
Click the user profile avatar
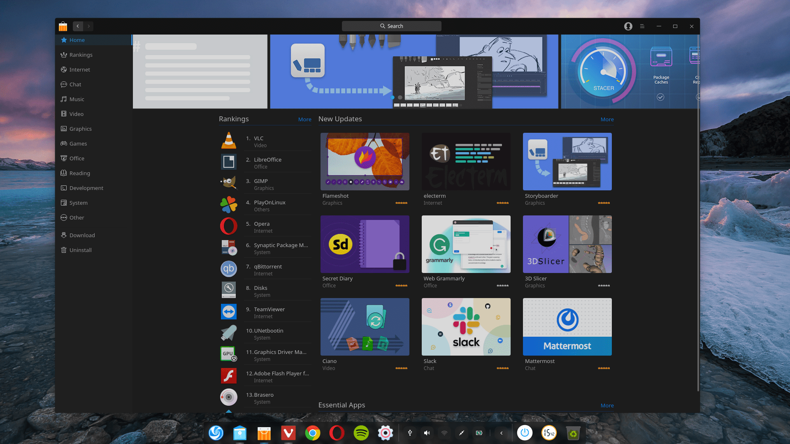coord(628,26)
